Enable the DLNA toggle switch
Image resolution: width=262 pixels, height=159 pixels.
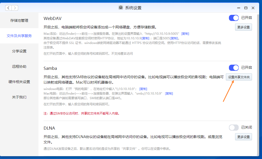(234, 128)
